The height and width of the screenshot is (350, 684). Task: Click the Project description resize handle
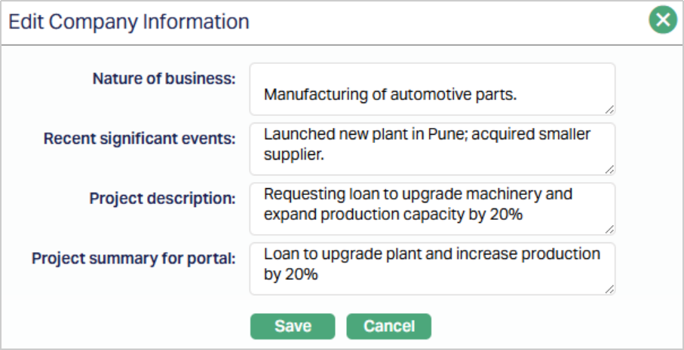609,229
